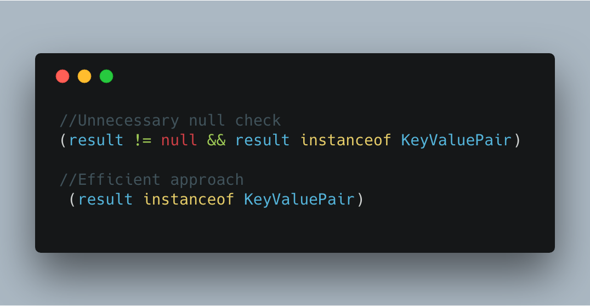Click the gray 'null' in the comment
Viewport: 590px width, 306px height.
tap(207, 121)
